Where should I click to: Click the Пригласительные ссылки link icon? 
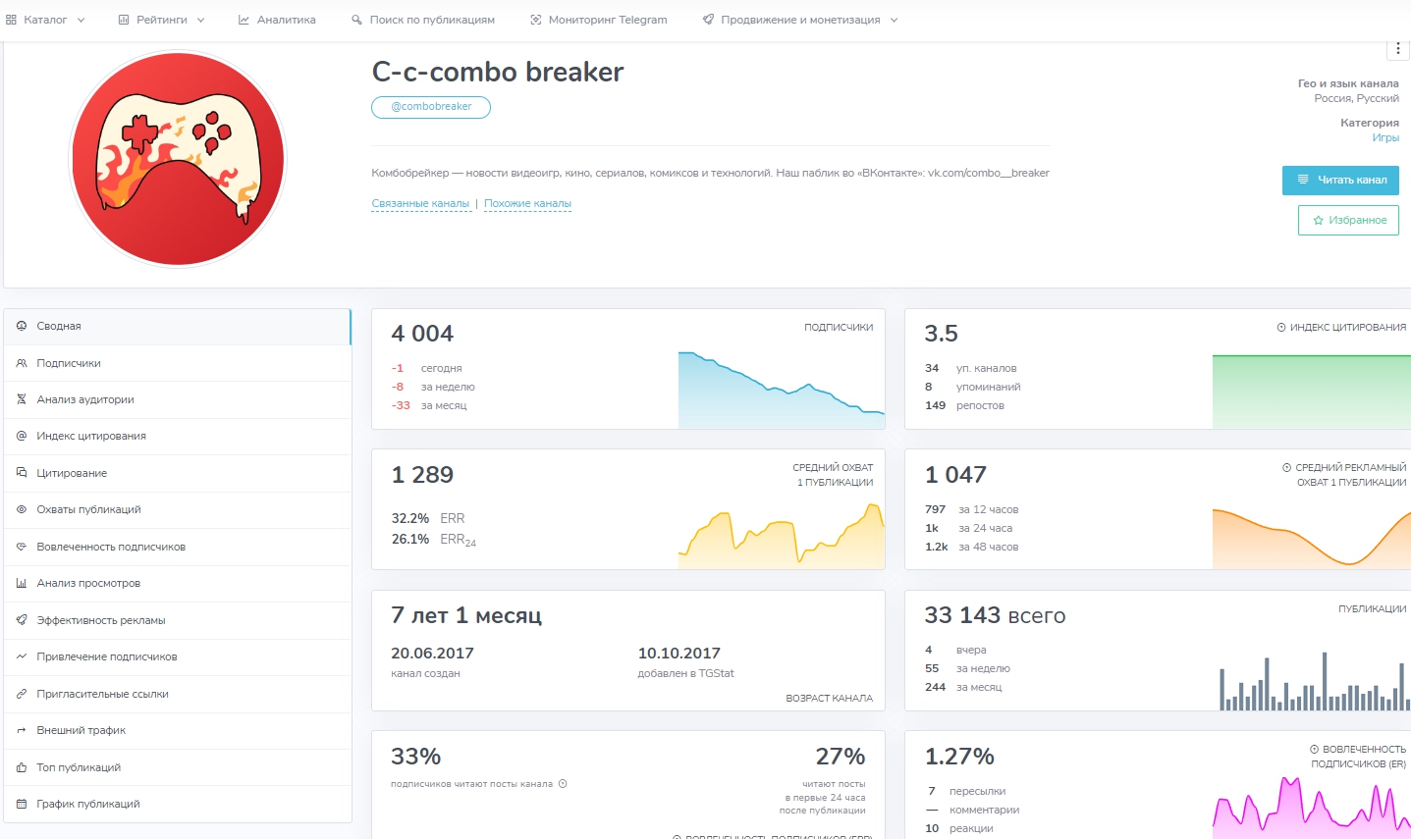coord(22,694)
